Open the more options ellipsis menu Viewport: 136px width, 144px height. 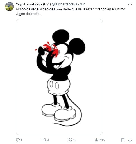(x=130, y=4)
